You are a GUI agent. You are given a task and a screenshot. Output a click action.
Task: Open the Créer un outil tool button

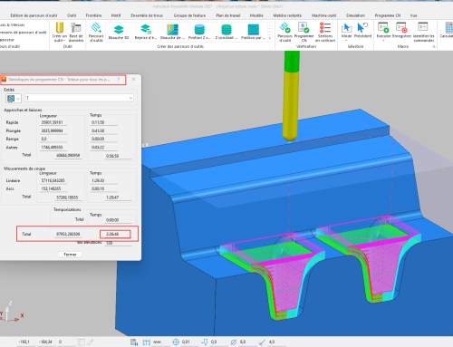pyautogui.click(x=60, y=32)
